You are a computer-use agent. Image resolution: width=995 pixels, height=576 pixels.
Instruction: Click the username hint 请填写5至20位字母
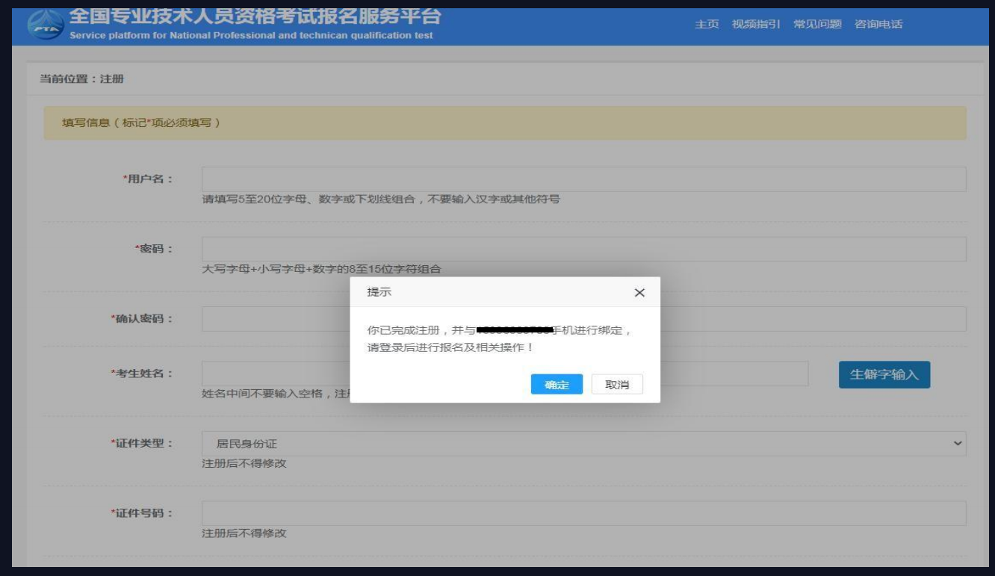click(381, 199)
